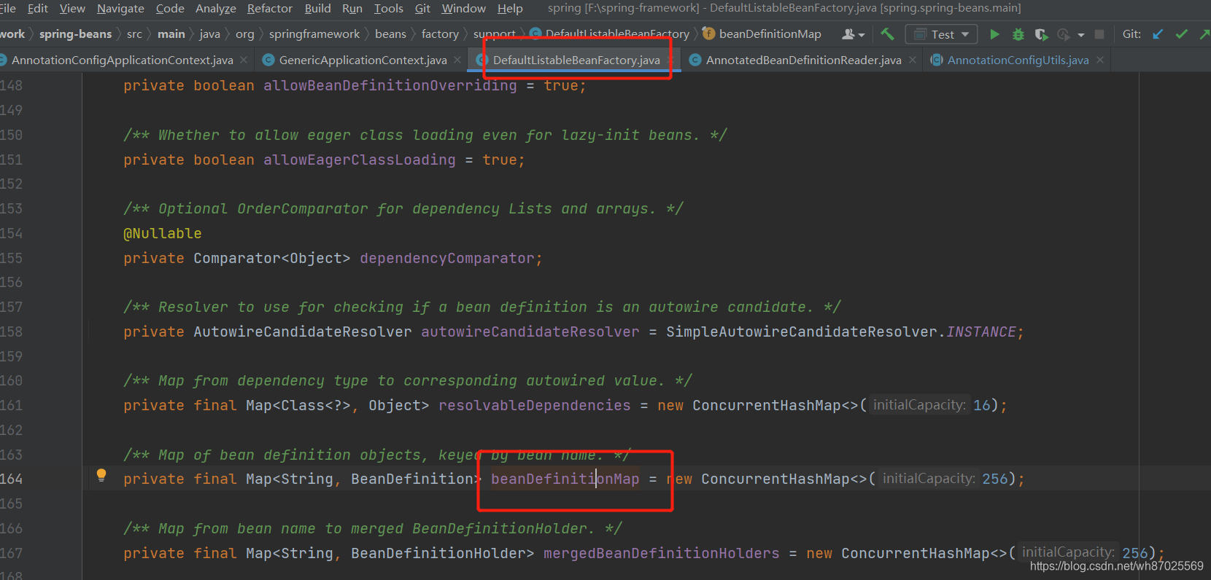The image size is (1211, 580).
Task: Click line number 158 in the gutter
Action: (x=12, y=332)
